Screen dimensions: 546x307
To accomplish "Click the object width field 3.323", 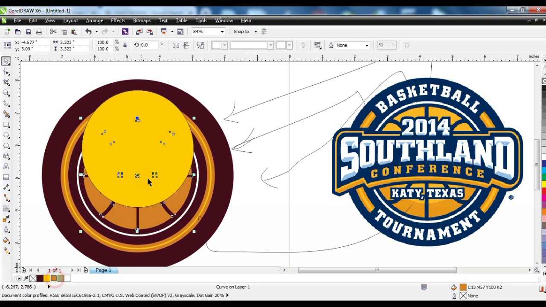I will (x=73, y=42).
